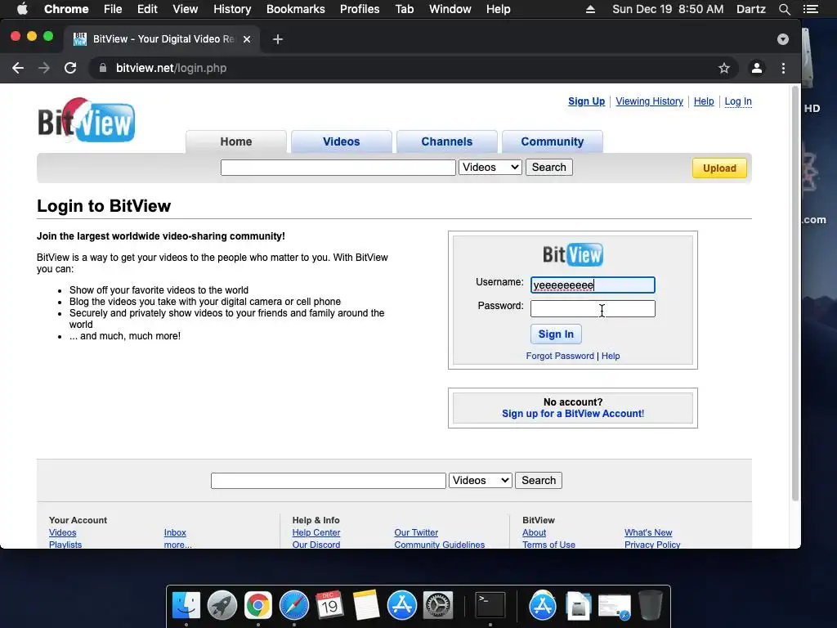
Task: Open Spotlight search in the menu bar
Action: 784,9
